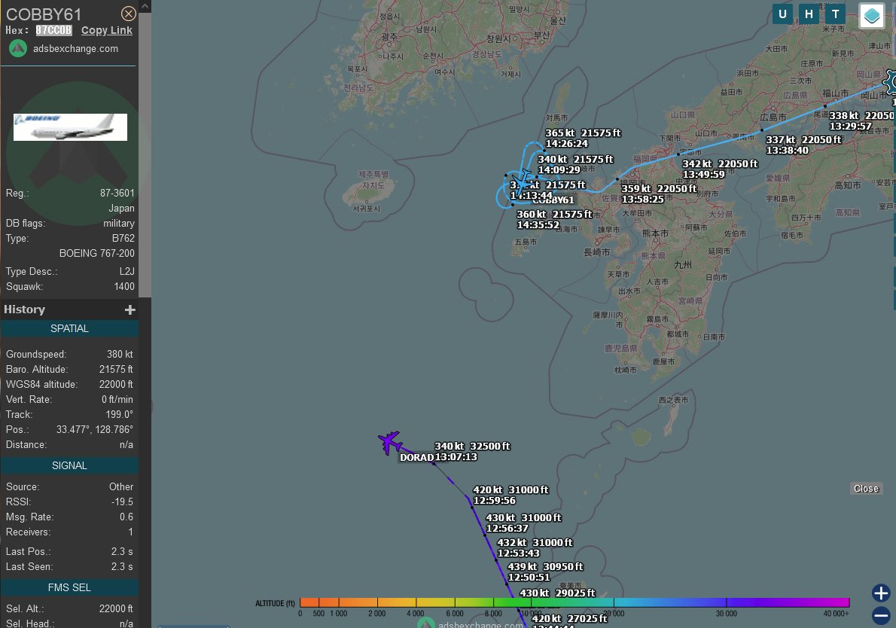Click the BOEING 767-200 text
Screen dimensions: 896x628
pos(97,253)
